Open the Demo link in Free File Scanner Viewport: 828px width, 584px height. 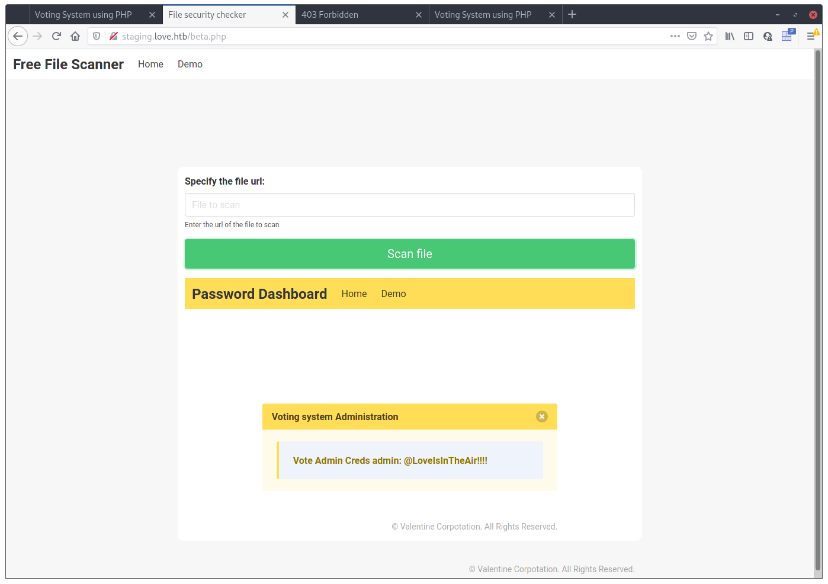(x=190, y=64)
